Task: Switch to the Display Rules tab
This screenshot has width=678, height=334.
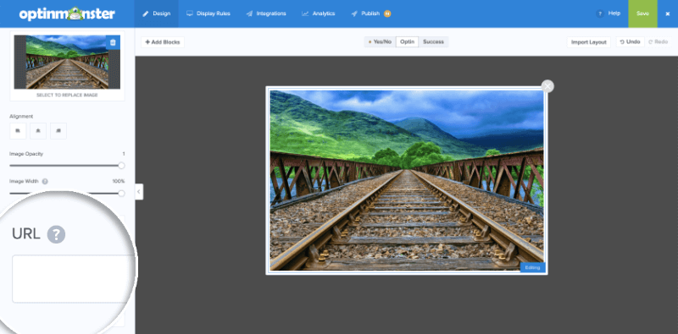Action: (208, 14)
